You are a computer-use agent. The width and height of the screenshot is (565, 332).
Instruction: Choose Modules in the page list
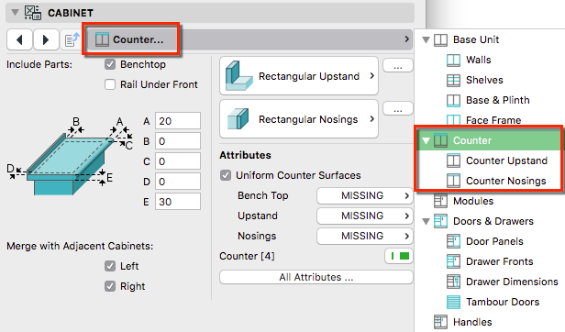pos(473,201)
